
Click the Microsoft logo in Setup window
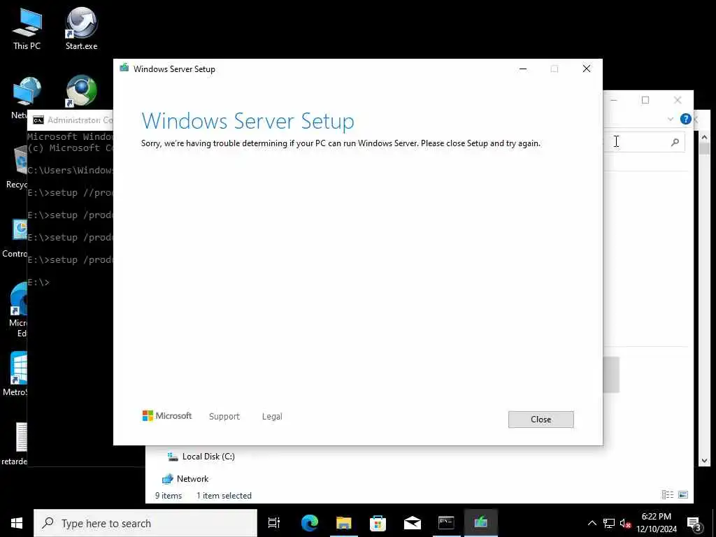pos(167,416)
